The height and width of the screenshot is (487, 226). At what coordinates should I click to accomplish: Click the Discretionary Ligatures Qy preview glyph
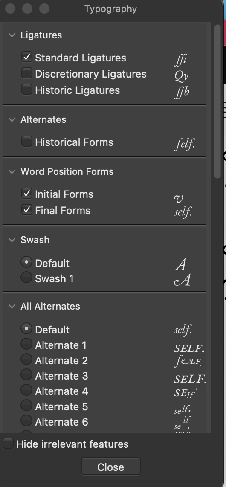click(x=181, y=75)
